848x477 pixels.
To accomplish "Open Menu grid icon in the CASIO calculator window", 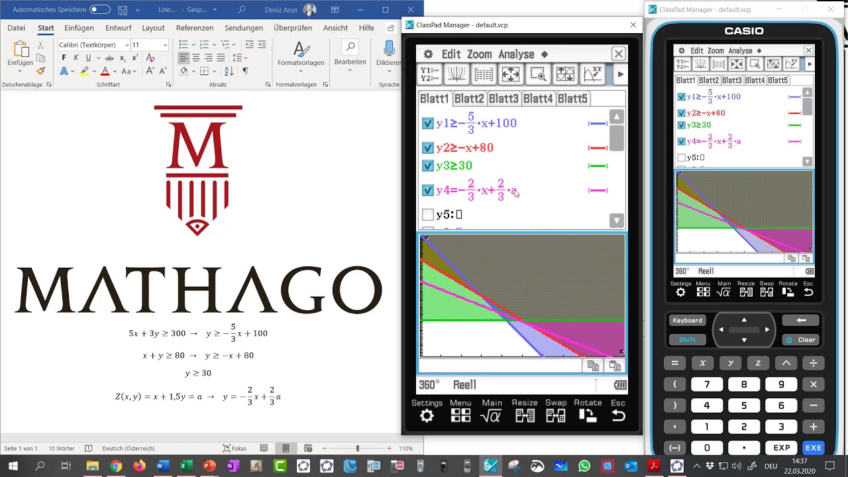I will pyautogui.click(x=703, y=292).
